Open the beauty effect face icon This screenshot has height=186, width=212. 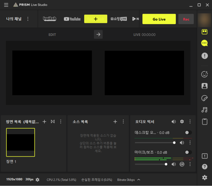205,74
